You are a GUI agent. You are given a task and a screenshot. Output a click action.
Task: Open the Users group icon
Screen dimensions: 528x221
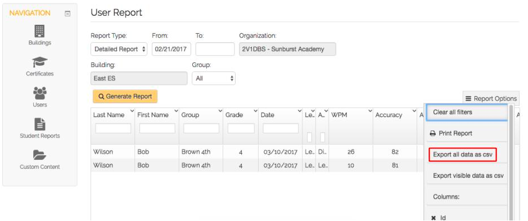[40, 93]
